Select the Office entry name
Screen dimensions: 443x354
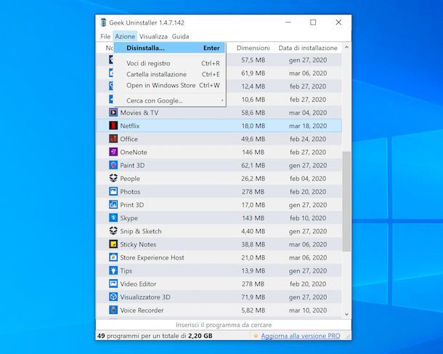pyautogui.click(x=129, y=139)
